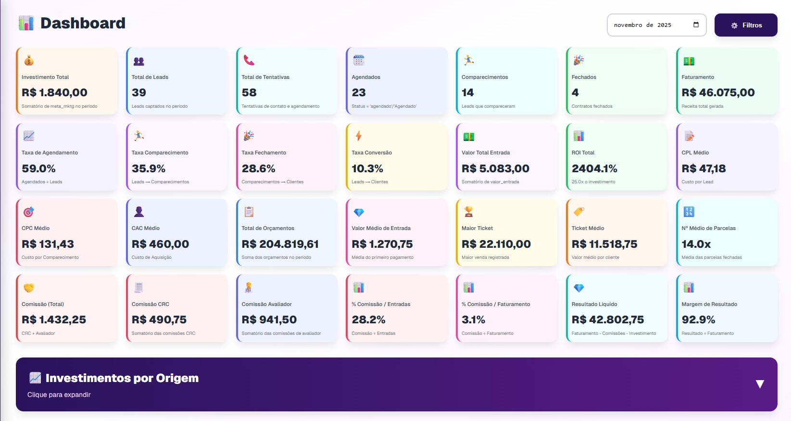Image resolution: width=791 pixels, height=421 pixels.
Task: Click the target icon on CPC Médio card
Action: pyautogui.click(x=28, y=212)
